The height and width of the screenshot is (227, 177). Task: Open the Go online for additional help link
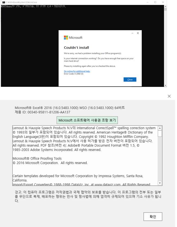tap(77, 71)
